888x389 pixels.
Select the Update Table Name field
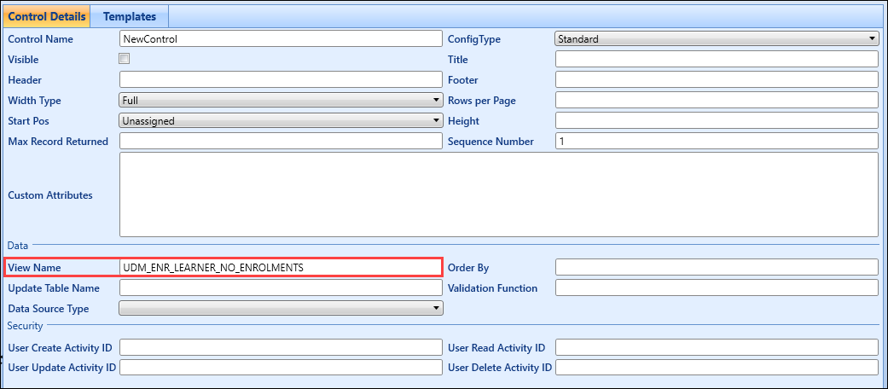[x=281, y=287]
